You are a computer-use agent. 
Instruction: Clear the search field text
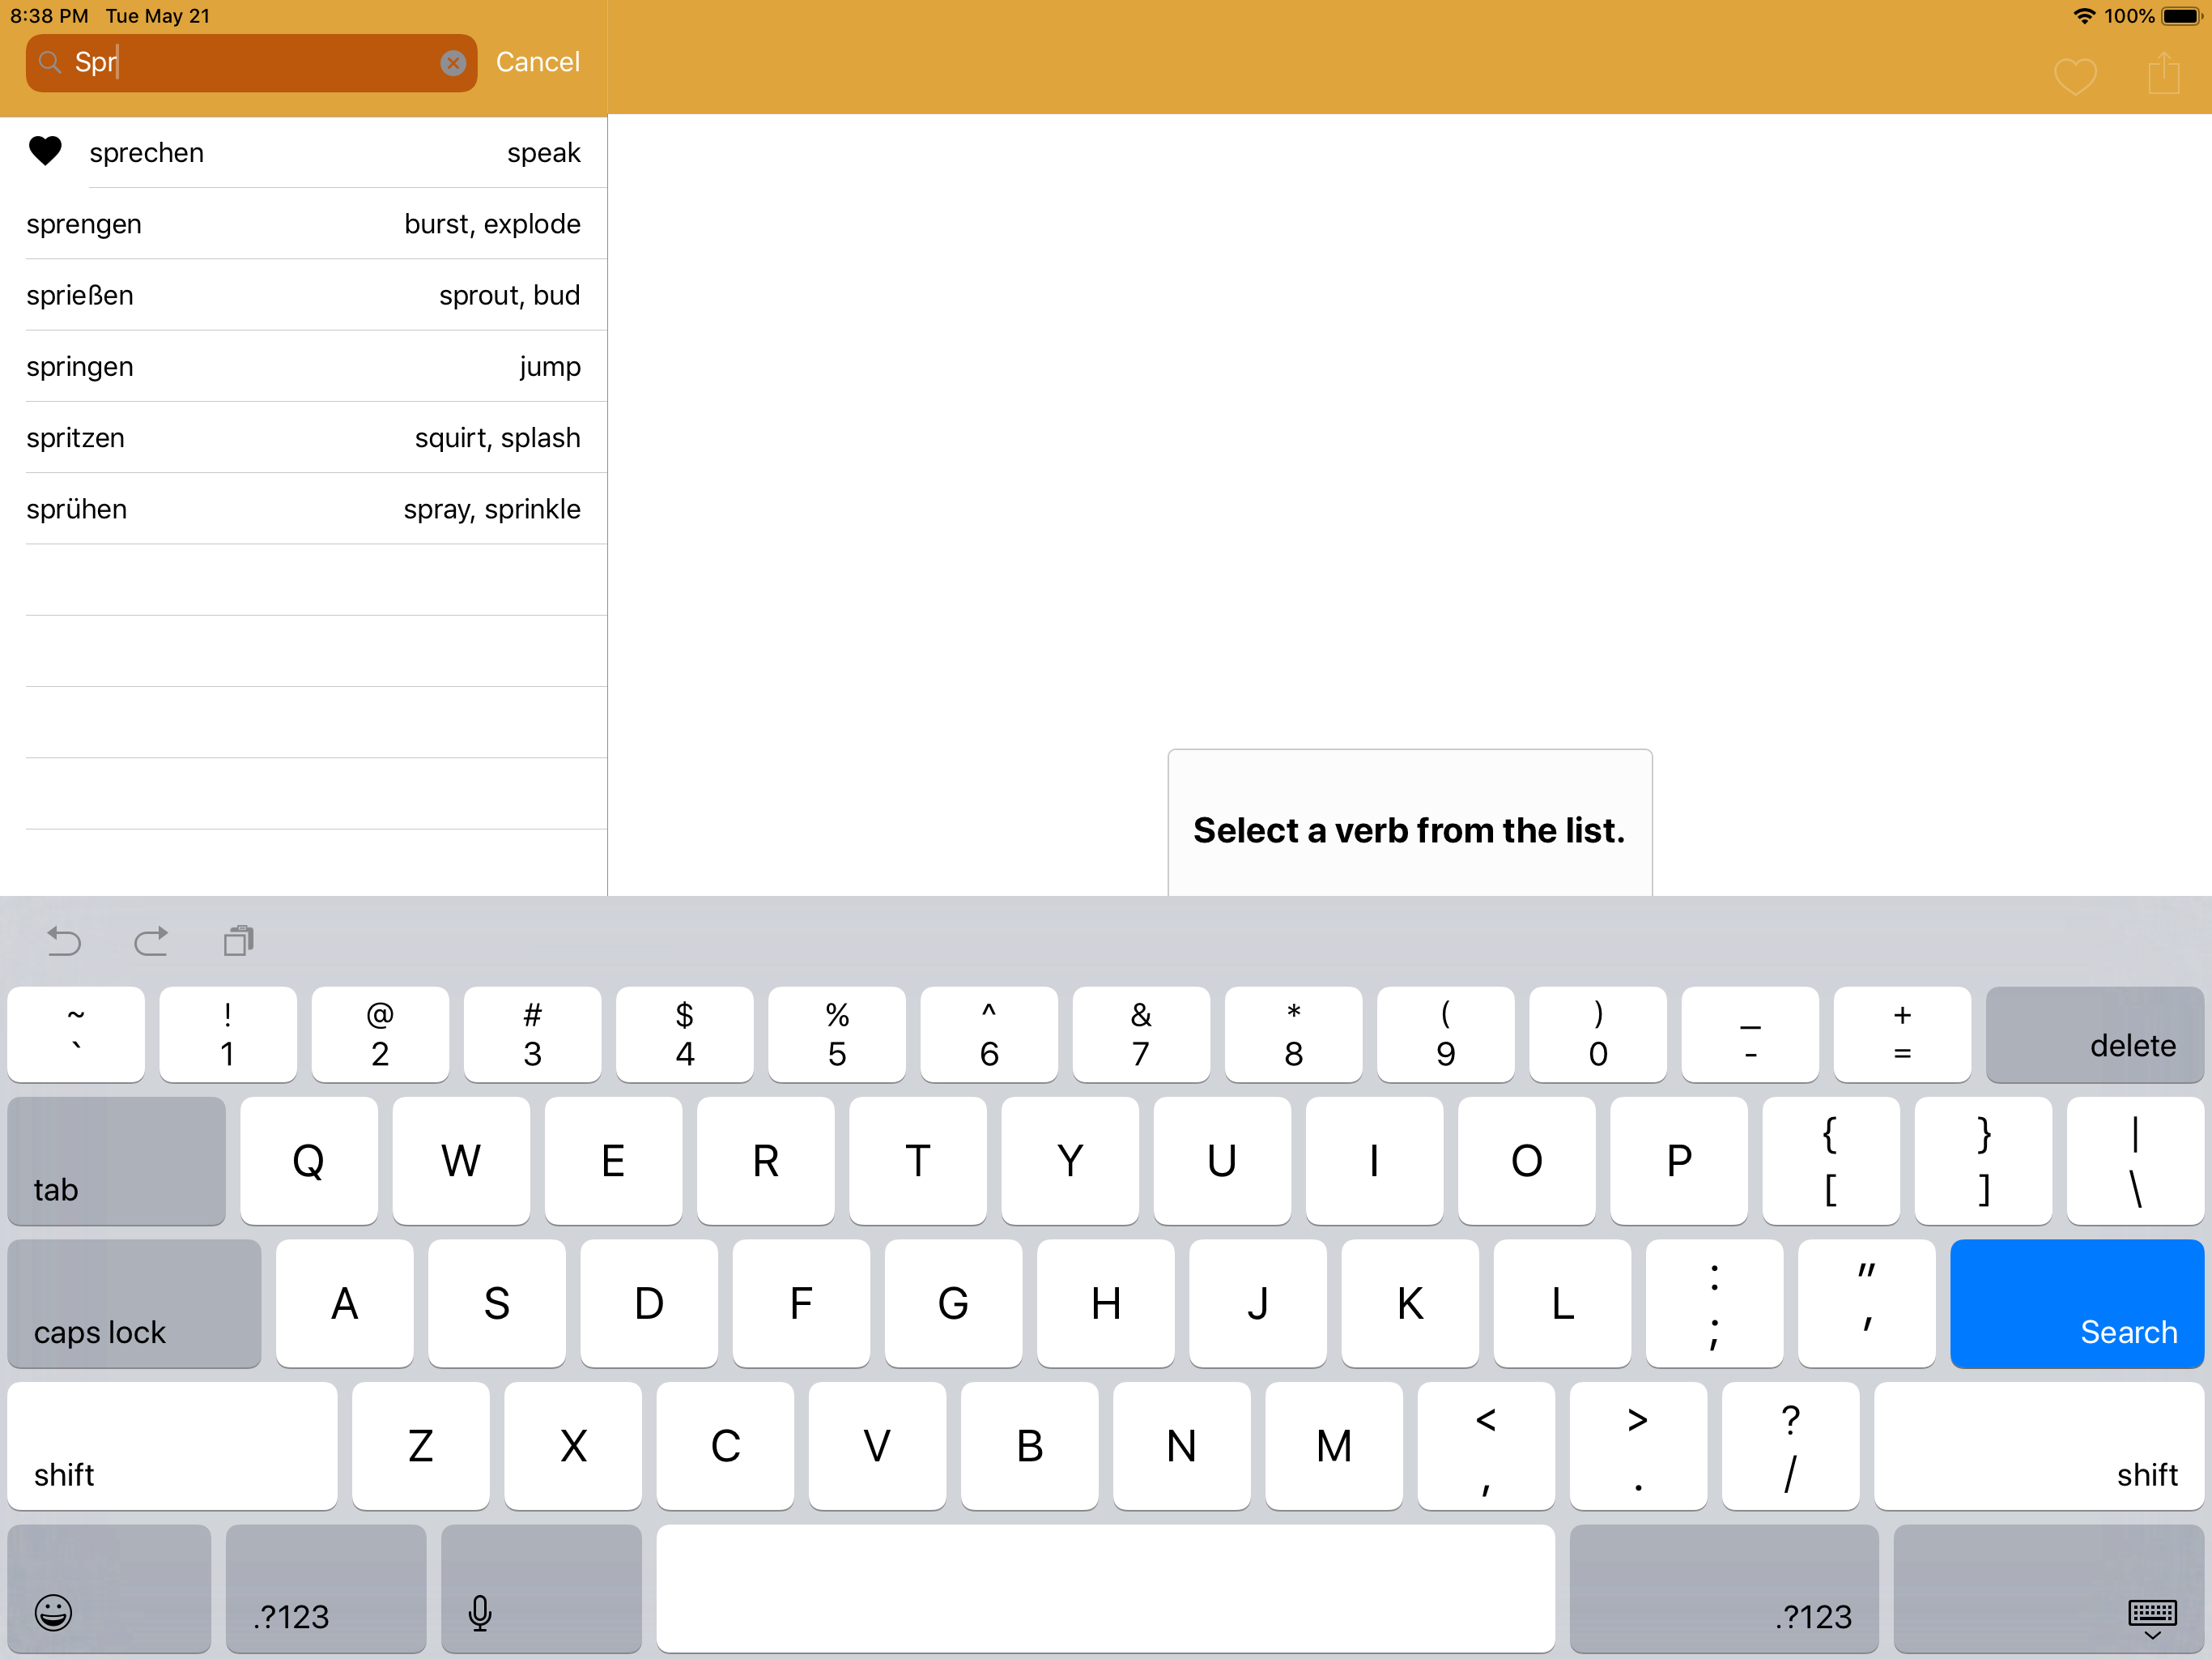(x=453, y=63)
